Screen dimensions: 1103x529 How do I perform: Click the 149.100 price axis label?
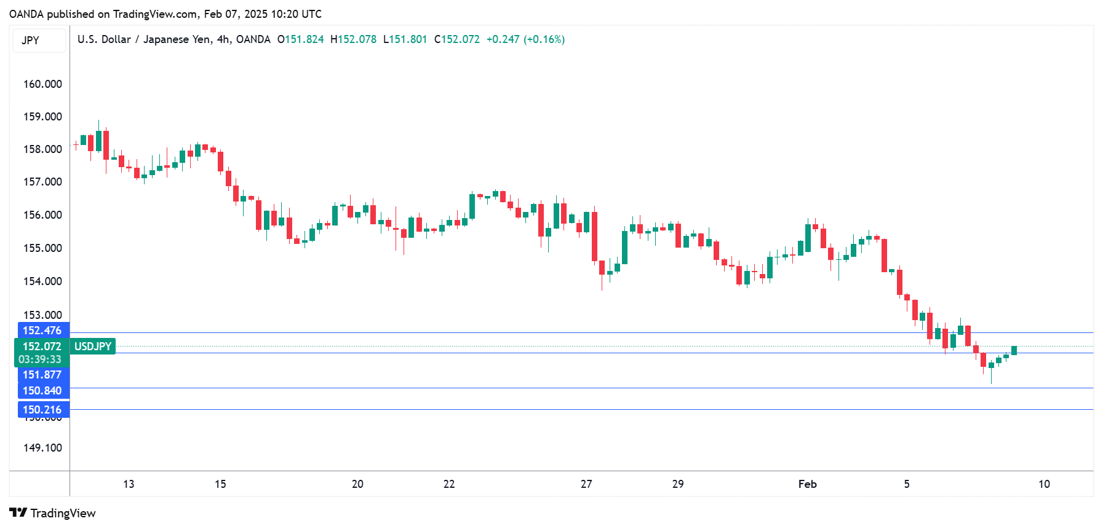coord(42,448)
